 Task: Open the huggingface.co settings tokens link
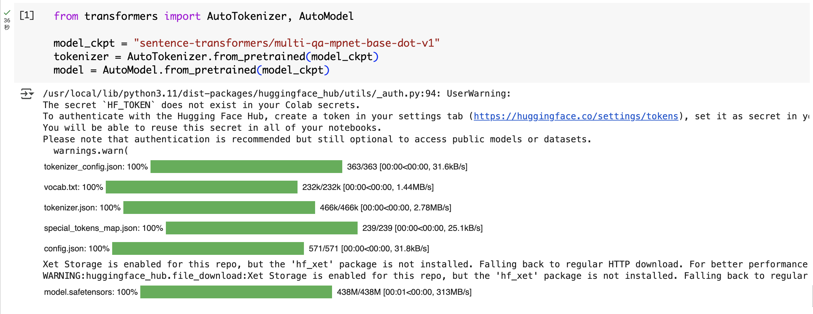(576, 116)
